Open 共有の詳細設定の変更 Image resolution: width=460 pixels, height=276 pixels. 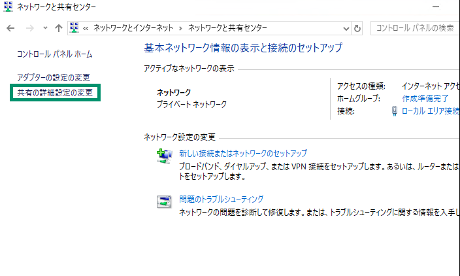[55, 93]
